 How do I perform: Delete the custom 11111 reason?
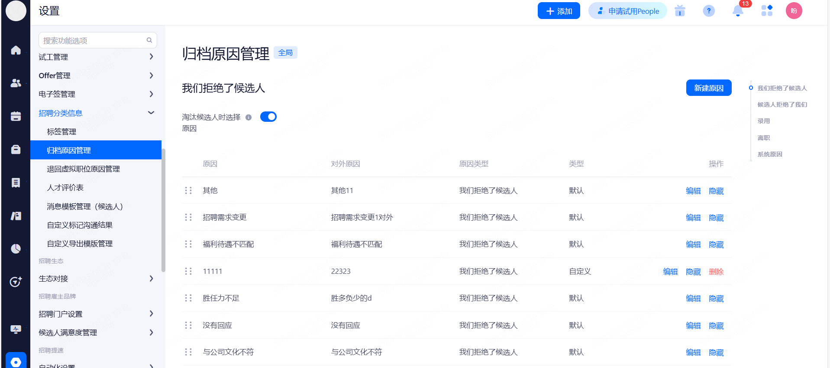click(716, 272)
